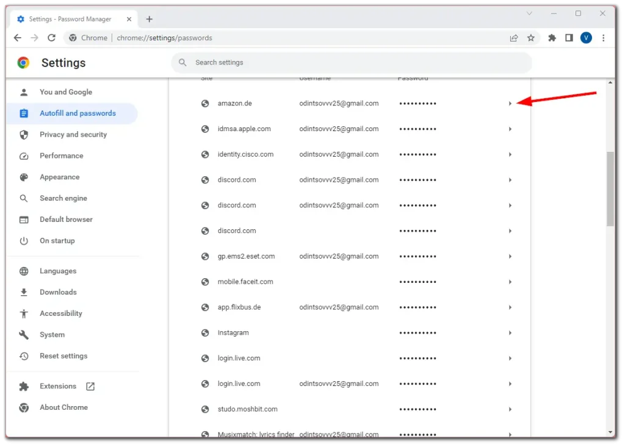This screenshot has width=625, height=447.
Task: Click the Settings page title
Action: pos(63,63)
